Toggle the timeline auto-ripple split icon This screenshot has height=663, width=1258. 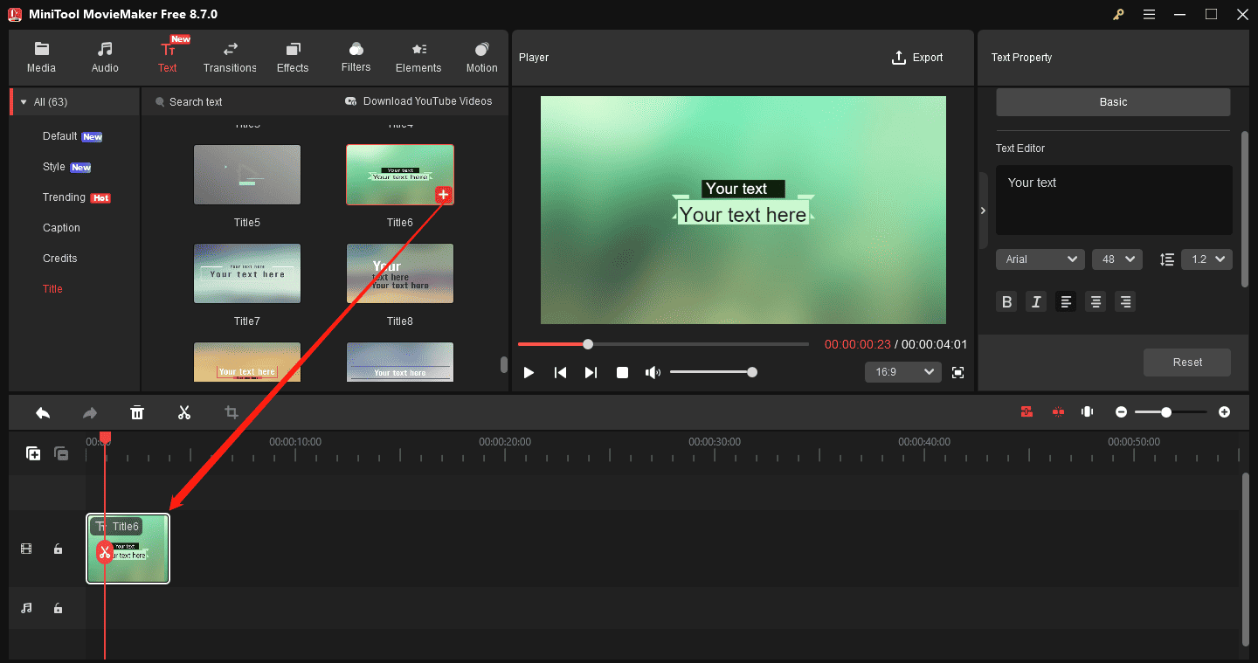pos(1058,411)
